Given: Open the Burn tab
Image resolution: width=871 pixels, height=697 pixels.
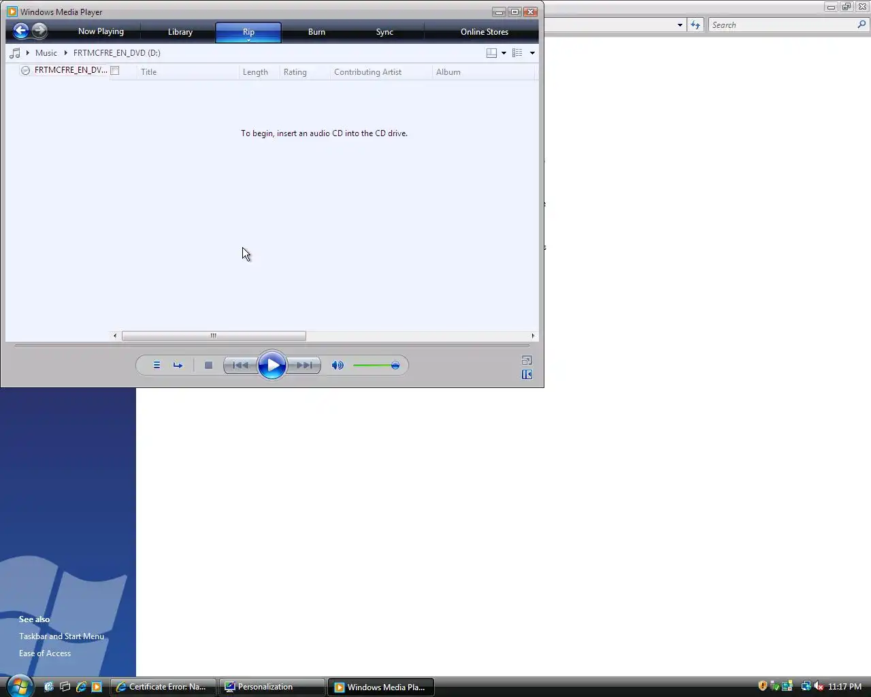Looking at the screenshot, I should 316,32.
